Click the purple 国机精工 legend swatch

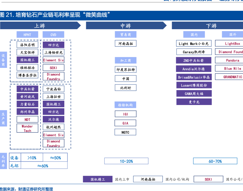[x=98, y=179]
